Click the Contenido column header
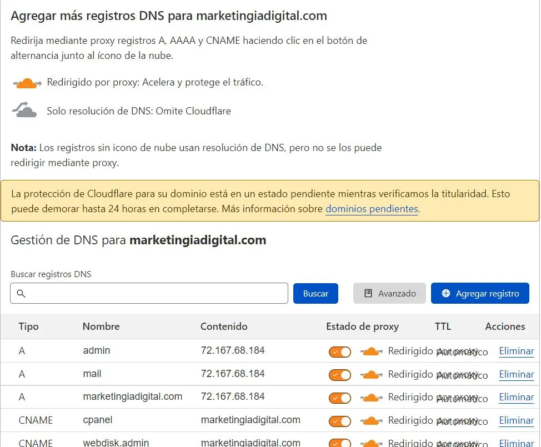This screenshot has width=541, height=447. pyautogui.click(x=224, y=327)
